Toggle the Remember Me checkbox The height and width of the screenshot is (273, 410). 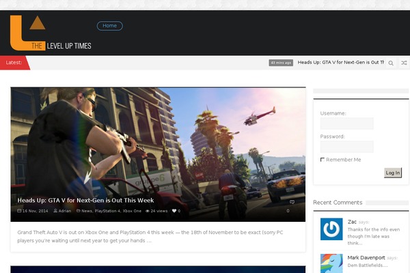(323, 160)
